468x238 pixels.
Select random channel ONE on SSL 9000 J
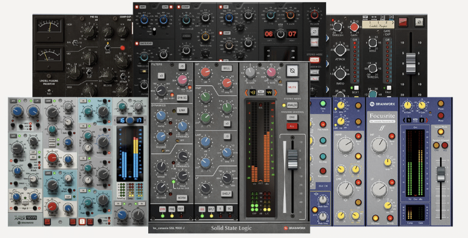pyautogui.click(x=292, y=117)
